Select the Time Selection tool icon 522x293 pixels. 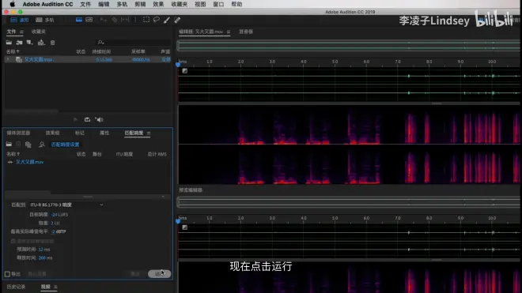134,20
